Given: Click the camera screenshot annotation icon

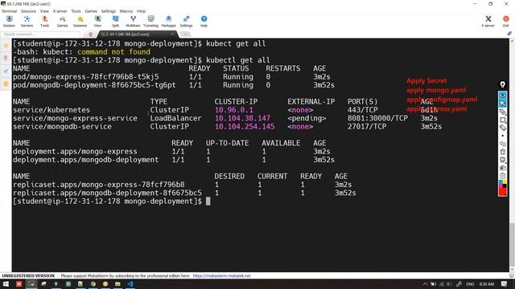Looking at the screenshot, I should coord(502,168).
